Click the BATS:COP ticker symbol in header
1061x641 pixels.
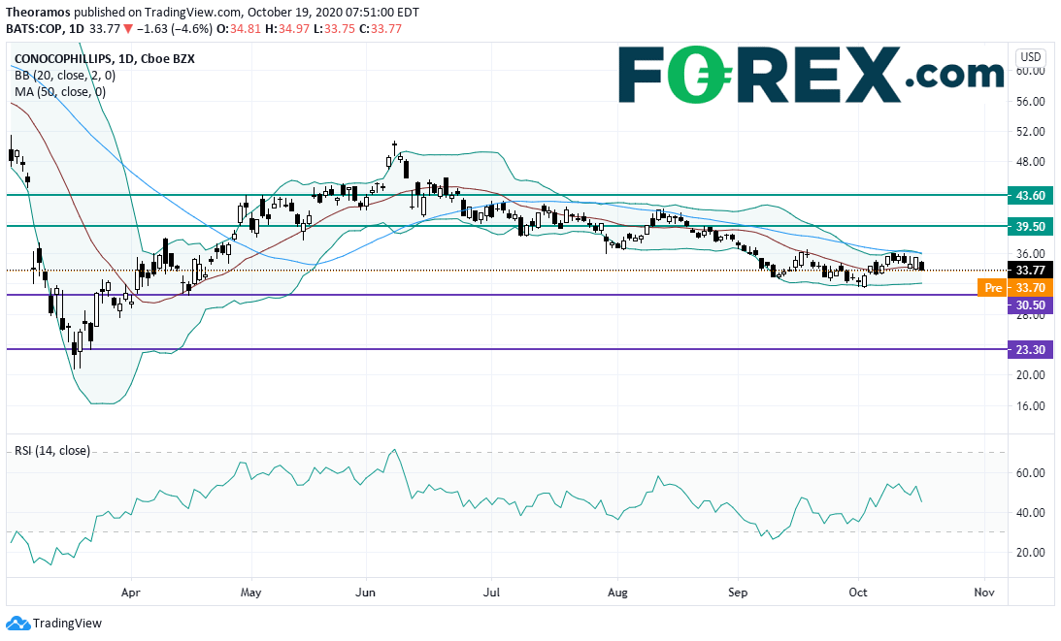[x=34, y=28]
